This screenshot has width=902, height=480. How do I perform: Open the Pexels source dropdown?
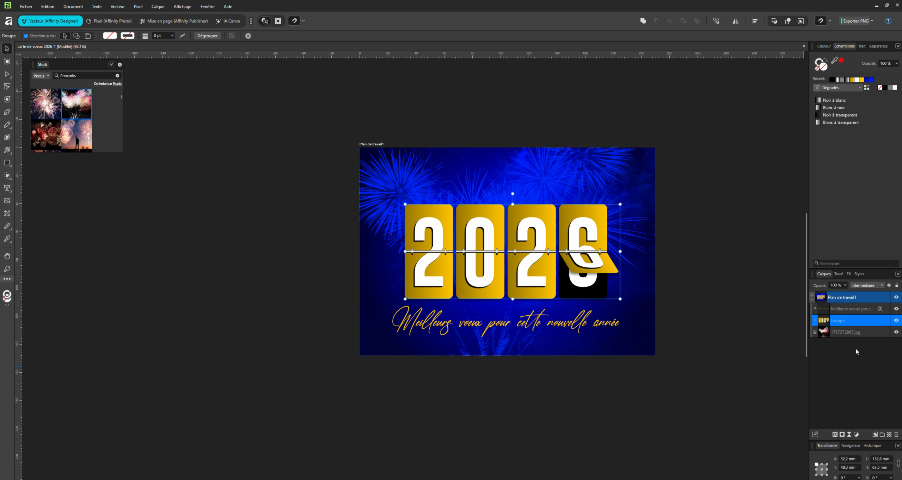[x=41, y=76]
